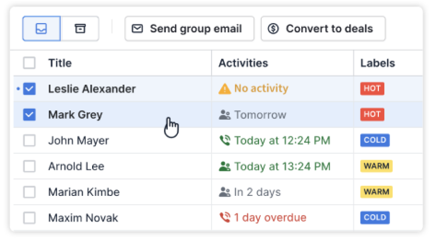Click the HOT label for Leslie Alexander
This screenshot has height=245, width=435.
pos(372,89)
